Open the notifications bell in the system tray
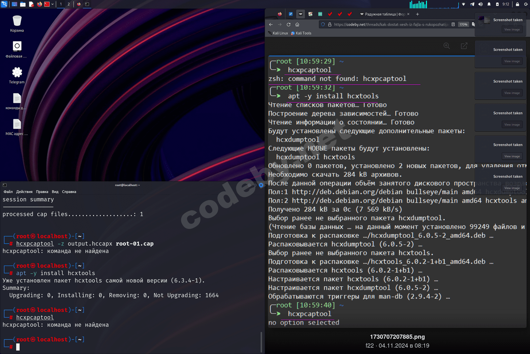The width and height of the screenshot is (530, 354). coord(489,4)
